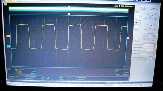Open the Trigger Slope dropdown
The image size is (163, 91).
(148, 50)
